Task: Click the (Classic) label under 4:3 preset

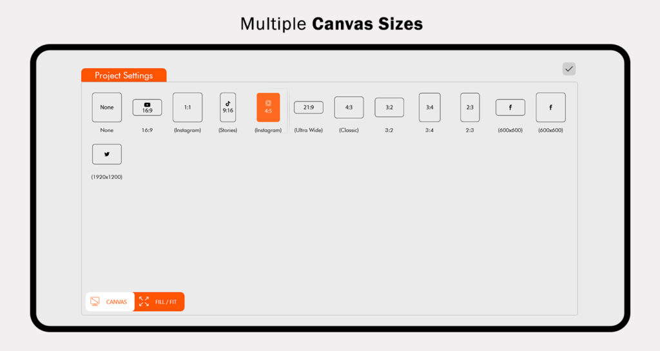Action: click(x=349, y=130)
